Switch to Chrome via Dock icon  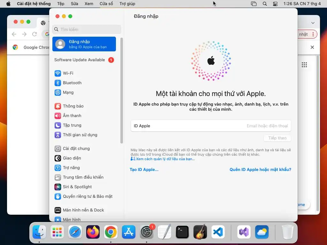pyautogui.click(x=111, y=232)
